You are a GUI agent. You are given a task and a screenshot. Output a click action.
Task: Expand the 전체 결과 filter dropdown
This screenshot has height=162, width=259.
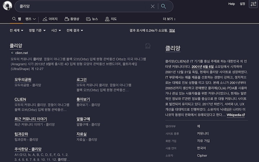click(x=75, y=30)
